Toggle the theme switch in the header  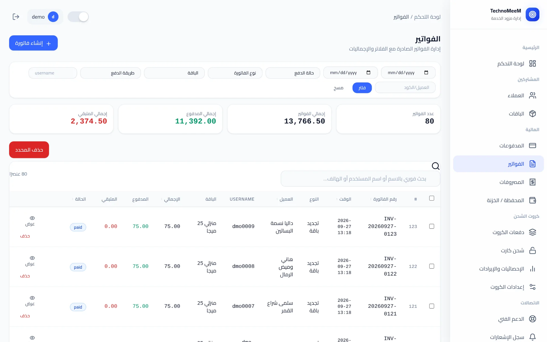[78, 17]
